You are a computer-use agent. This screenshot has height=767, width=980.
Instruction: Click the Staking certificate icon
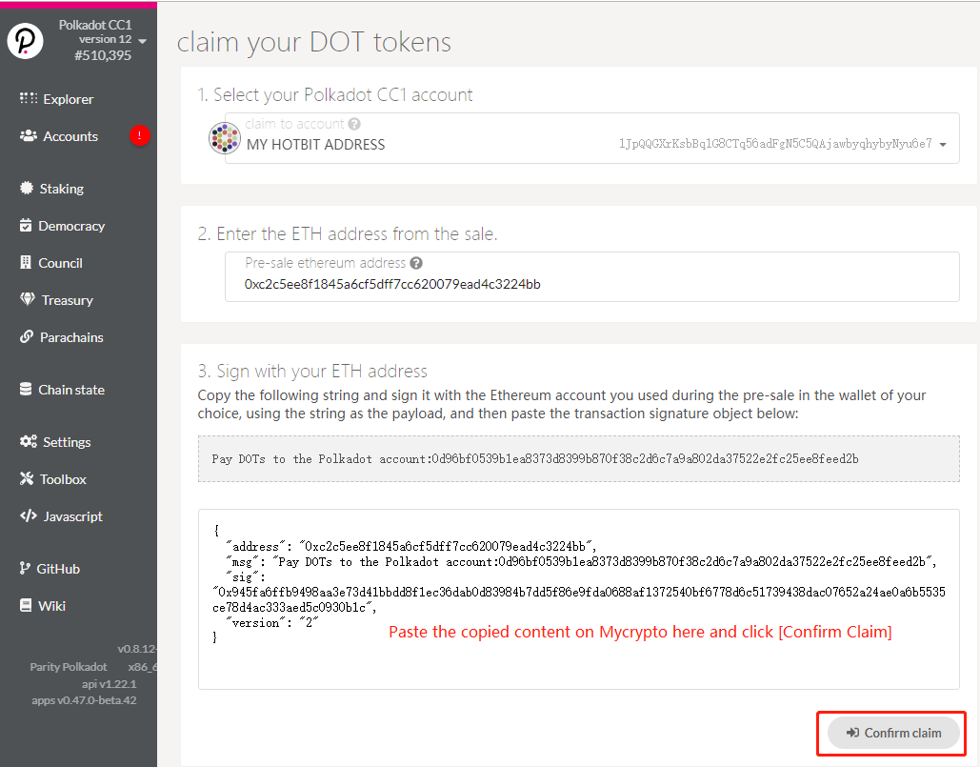click(x=27, y=189)
